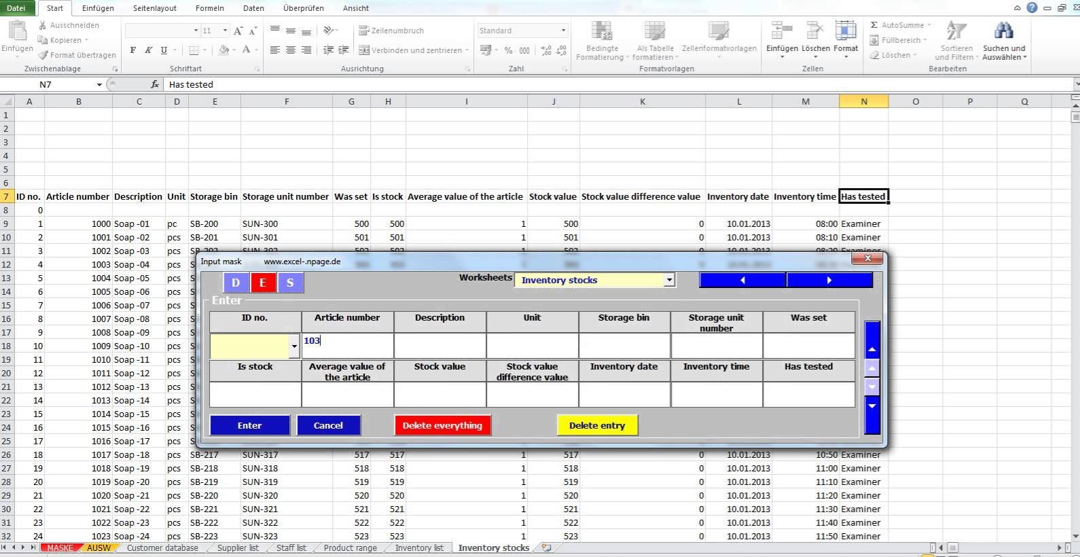1080x557 pixels.
Task: Open the ID no. dropdown in Input mask
Action: (x=294, y=346)
